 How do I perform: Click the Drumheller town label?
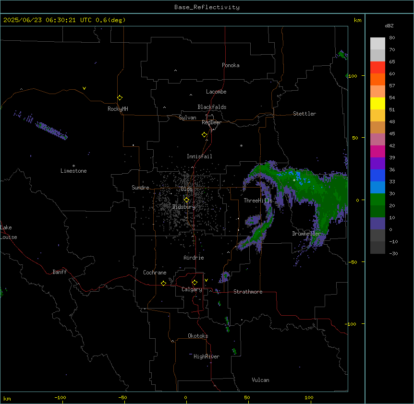[x=306, y=234]
